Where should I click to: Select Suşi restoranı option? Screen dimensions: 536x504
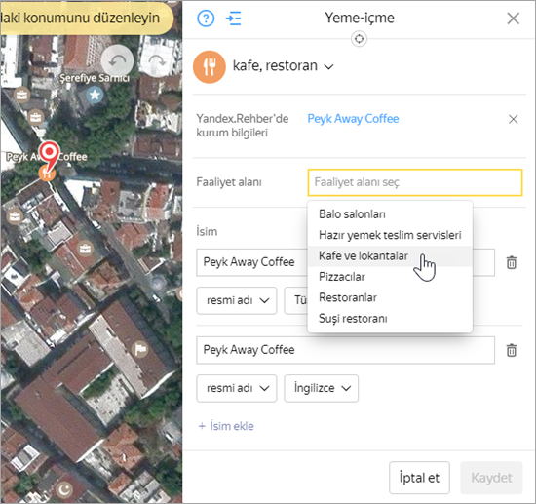pos(390,319)
